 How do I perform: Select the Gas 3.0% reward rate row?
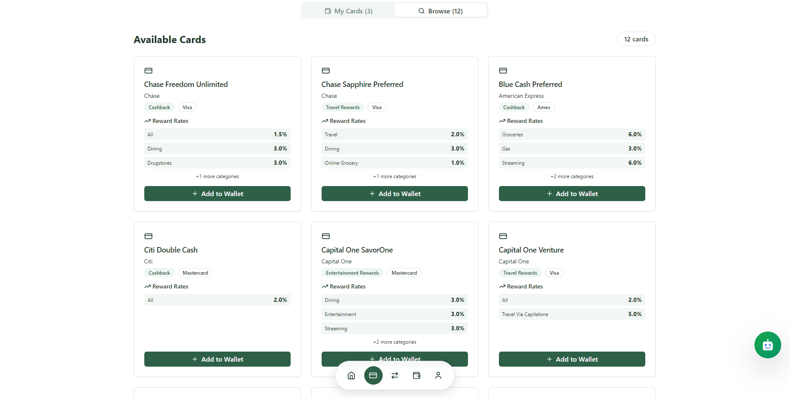(572, 148)
